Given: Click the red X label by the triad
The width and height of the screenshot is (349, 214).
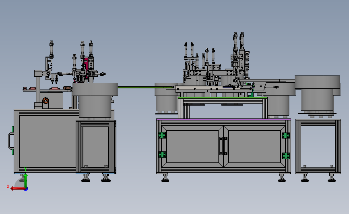Looking at the screenshot, I should point(8,186).
